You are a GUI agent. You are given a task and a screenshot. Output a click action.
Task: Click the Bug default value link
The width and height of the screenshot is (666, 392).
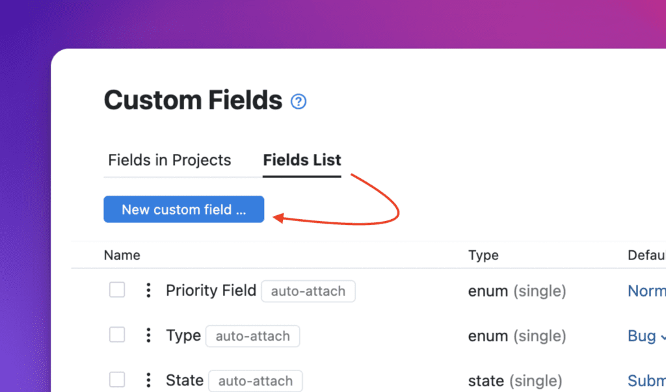pos(641,336)
